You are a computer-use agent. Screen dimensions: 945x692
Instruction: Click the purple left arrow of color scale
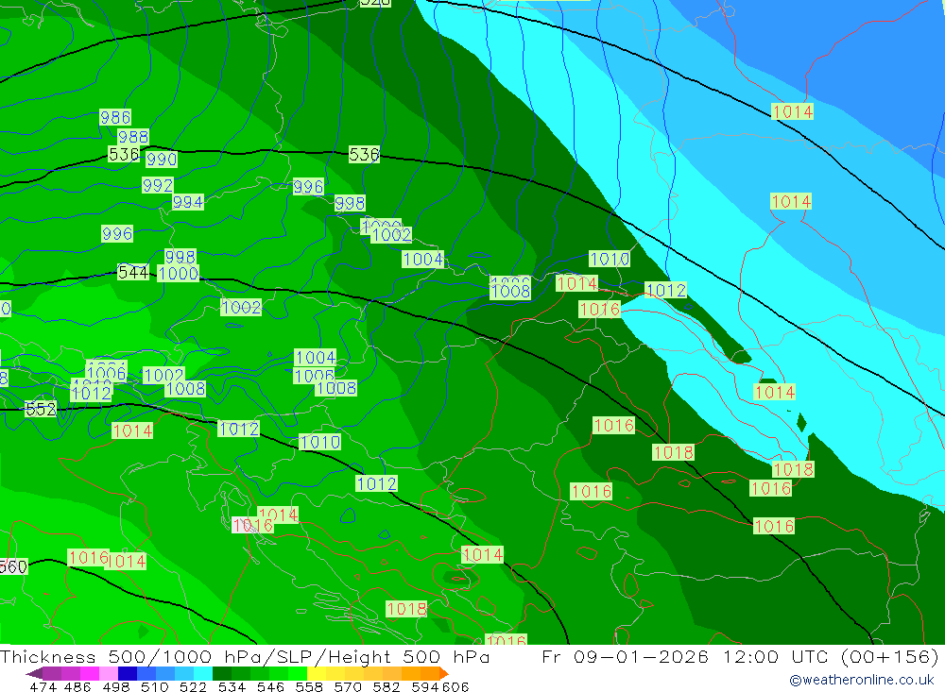click(x=34, y=673)
